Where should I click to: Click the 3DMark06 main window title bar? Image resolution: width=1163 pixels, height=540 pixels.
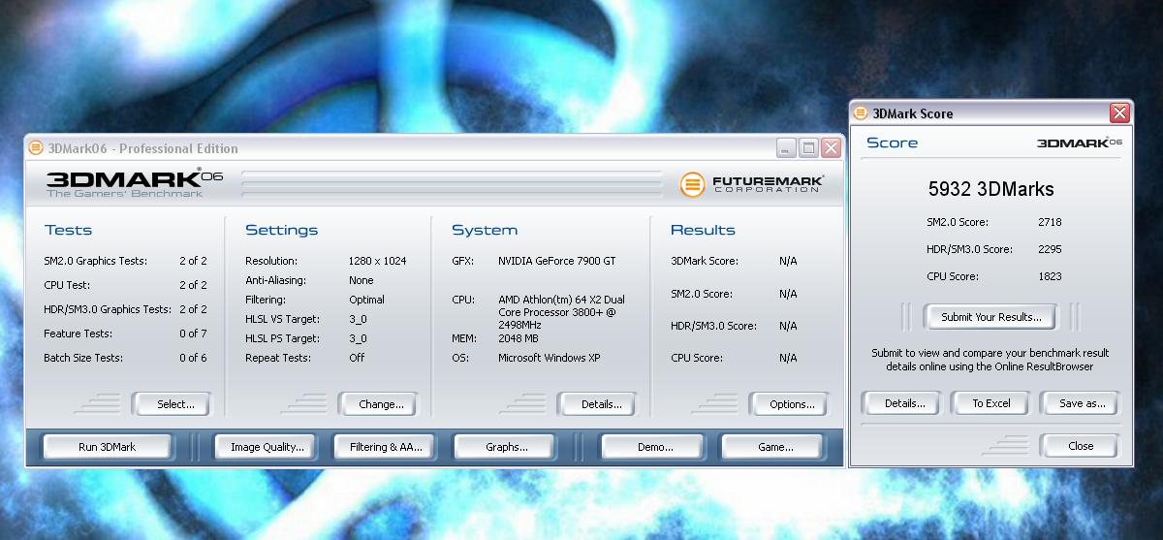tap(433, 148)
